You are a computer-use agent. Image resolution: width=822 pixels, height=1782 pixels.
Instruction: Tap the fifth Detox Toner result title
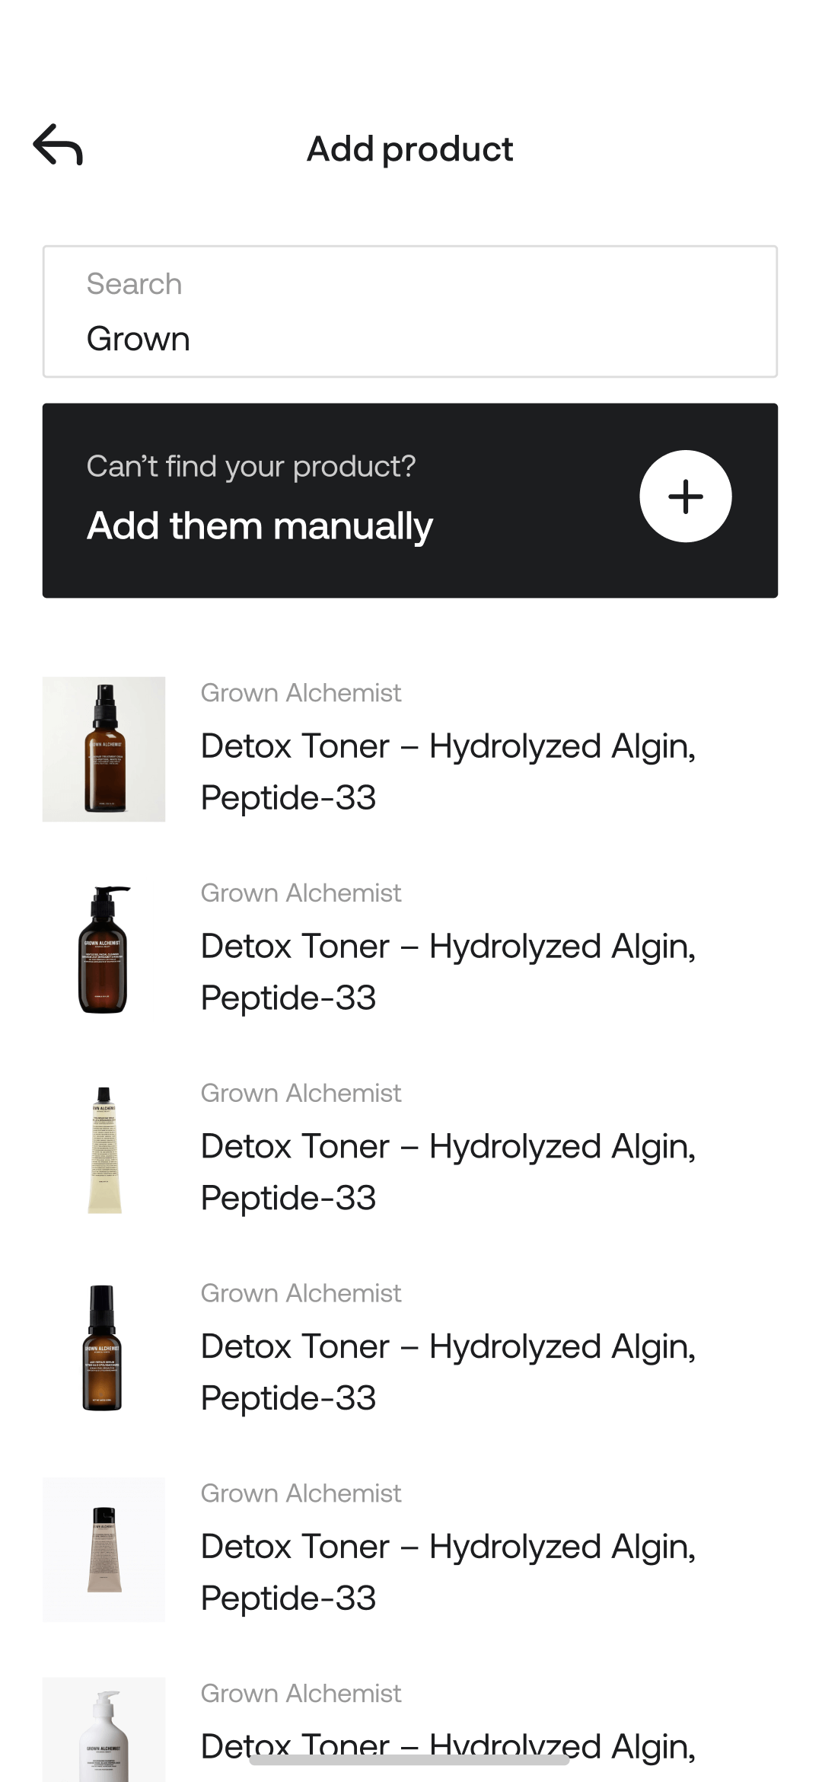tap(448, 1573)
